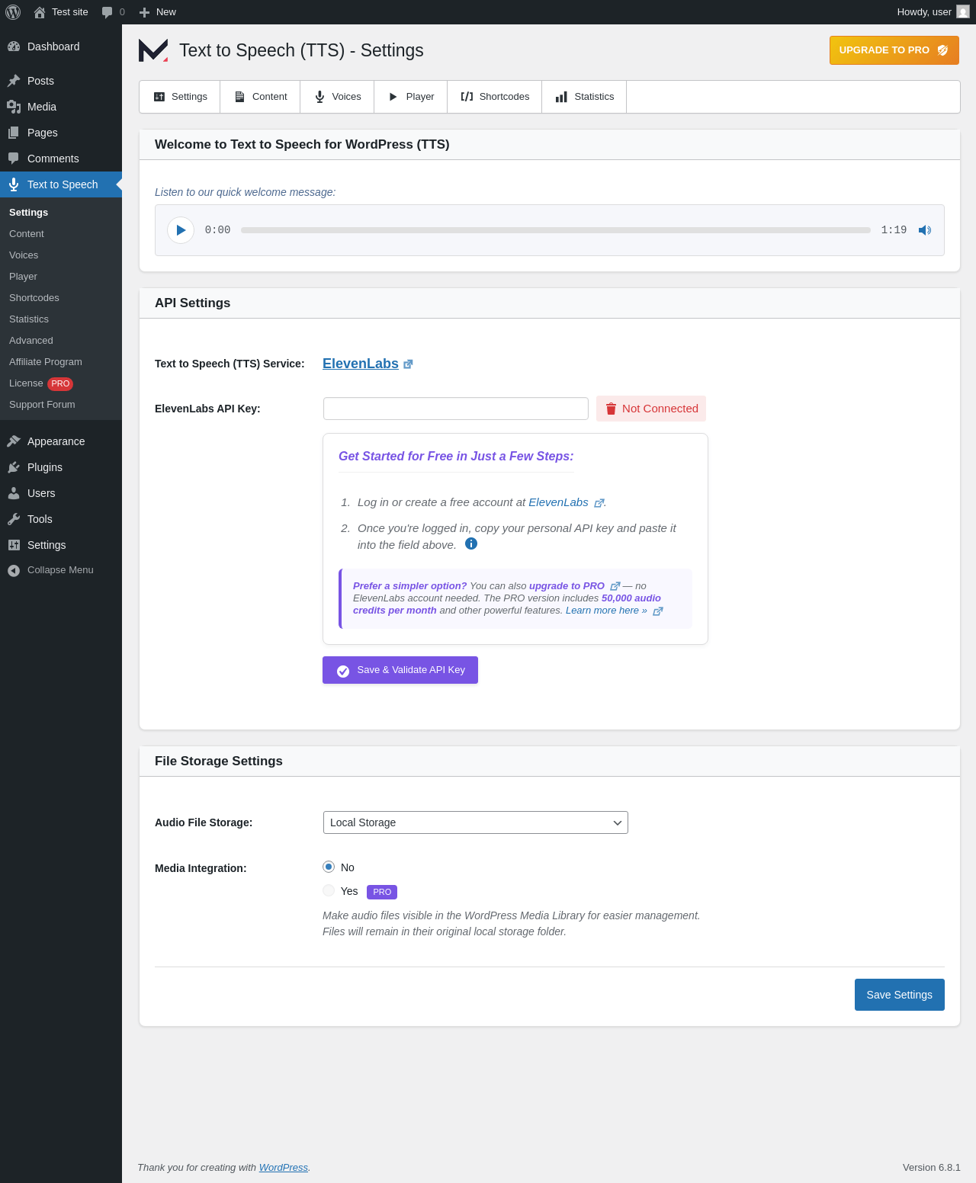This screenshot has height=1183, width=976.
Task: Select Text to Speech sidebar menu
Action: point(61,184)
